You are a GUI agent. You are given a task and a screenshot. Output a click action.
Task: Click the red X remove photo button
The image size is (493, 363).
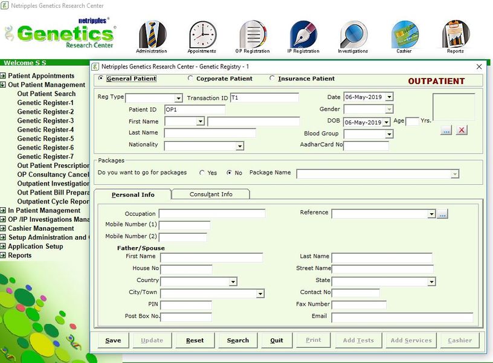(x=461, y=130)
